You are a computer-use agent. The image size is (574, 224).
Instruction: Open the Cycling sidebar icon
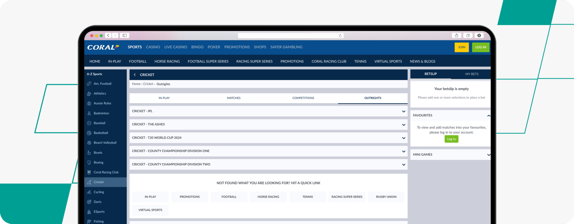89,192
